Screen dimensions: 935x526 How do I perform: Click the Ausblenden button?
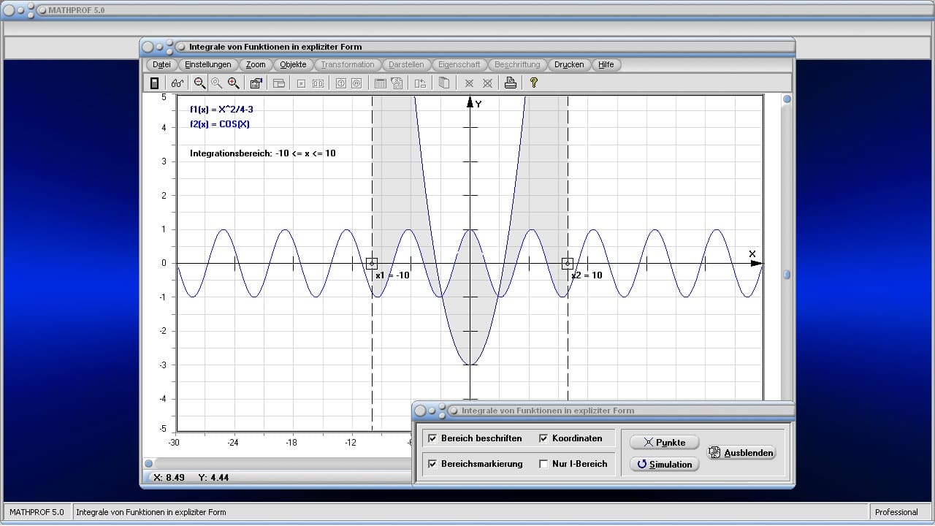click(x=741, y=453)
